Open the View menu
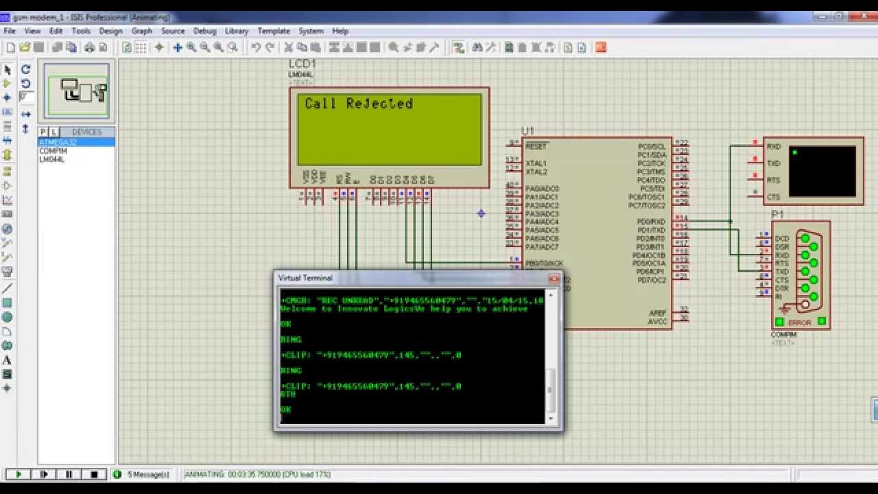The width and height of the screenshot is (878, 494). click(x=32, y=31)
